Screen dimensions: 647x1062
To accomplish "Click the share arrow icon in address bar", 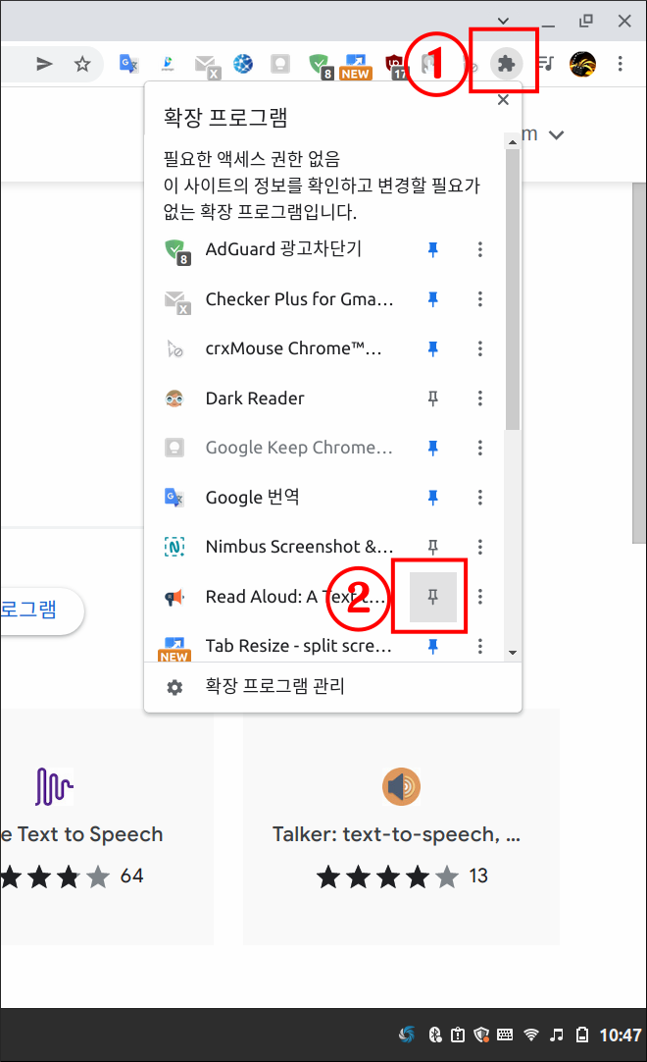I will point(44,65).
